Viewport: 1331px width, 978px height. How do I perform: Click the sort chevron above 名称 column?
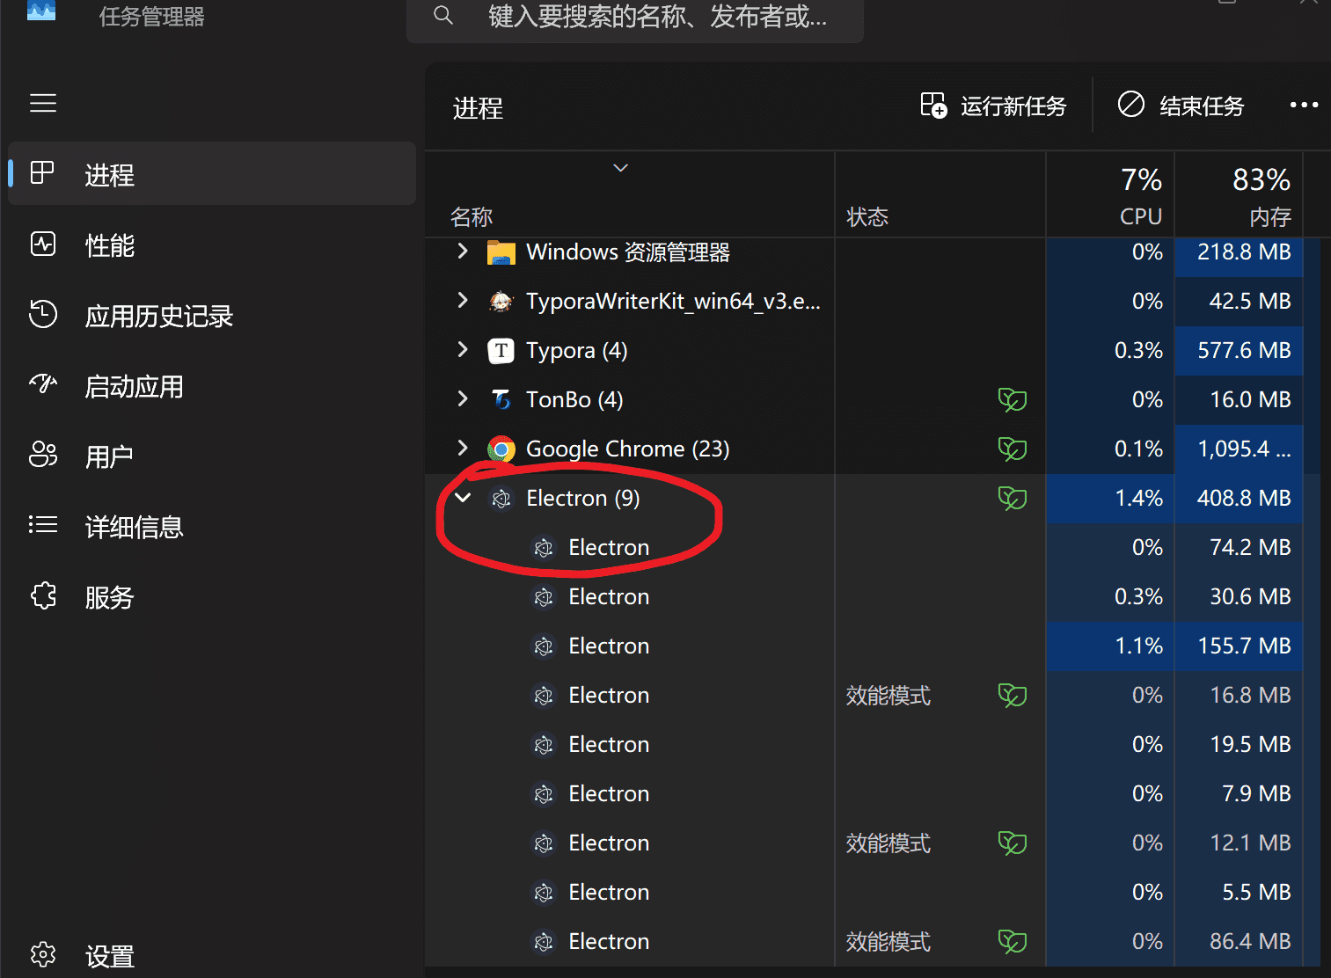click(621, 167)
